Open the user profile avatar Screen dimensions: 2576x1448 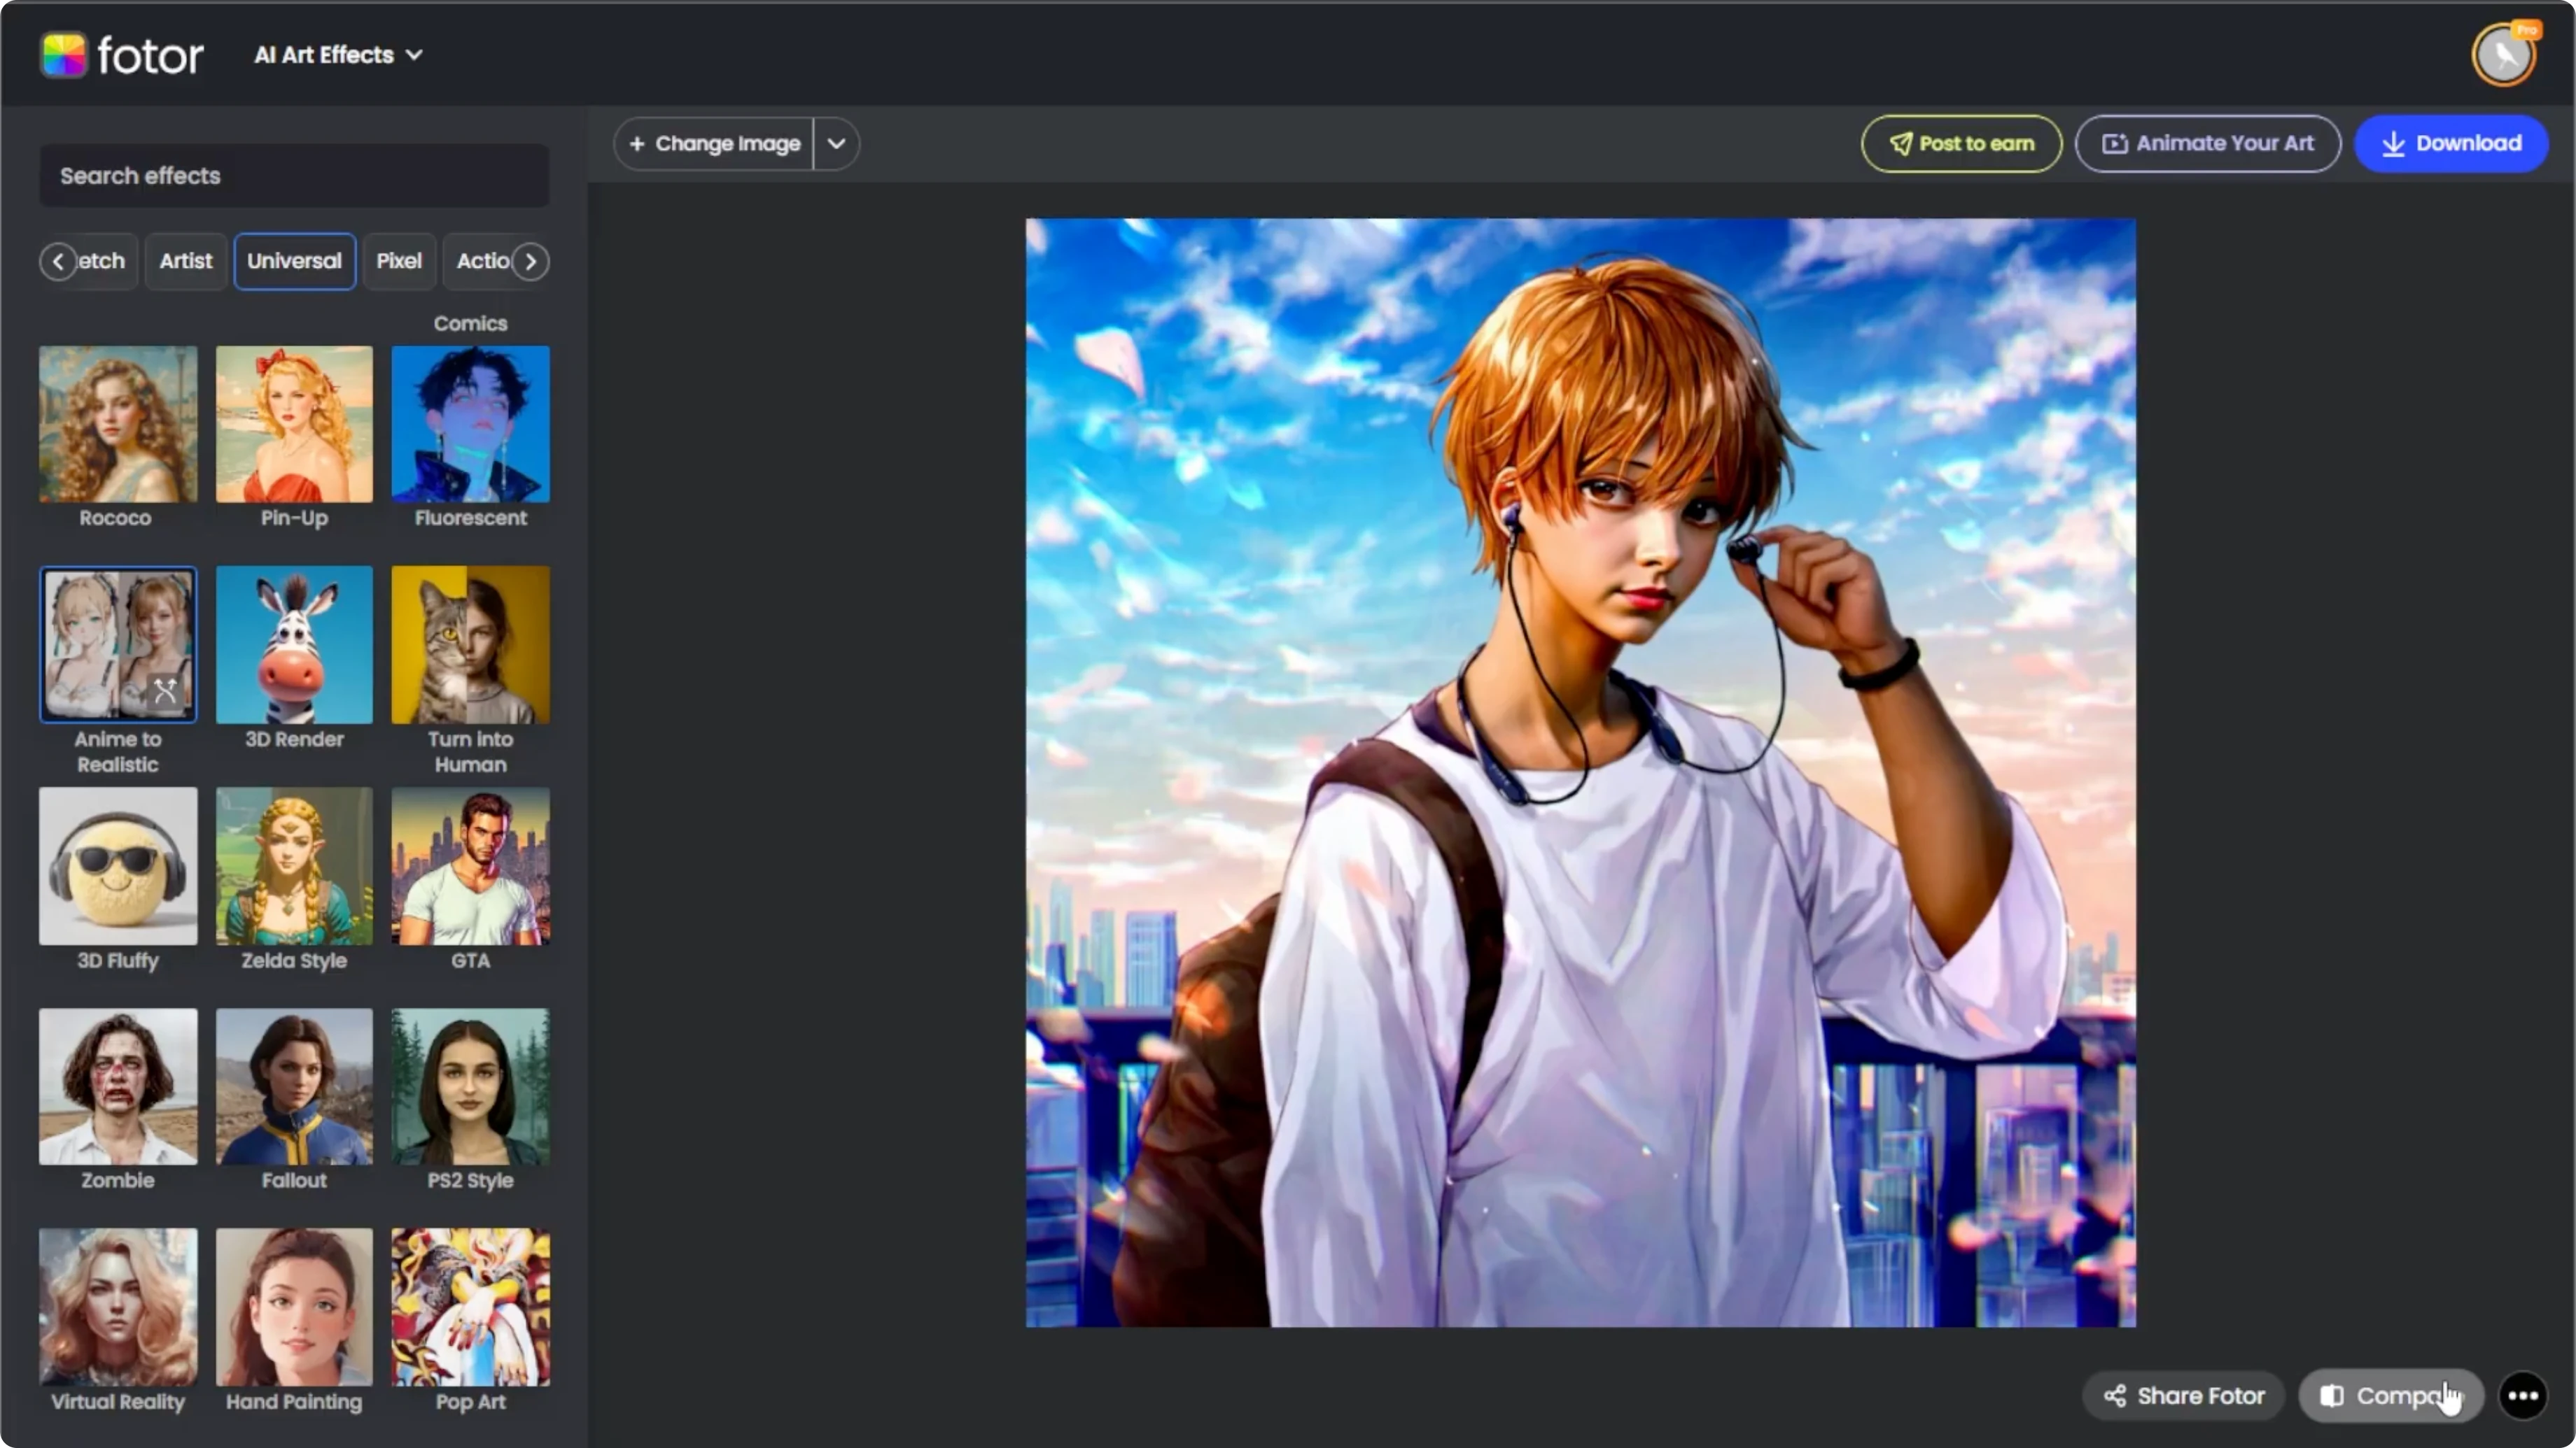tap(2504, 55)
